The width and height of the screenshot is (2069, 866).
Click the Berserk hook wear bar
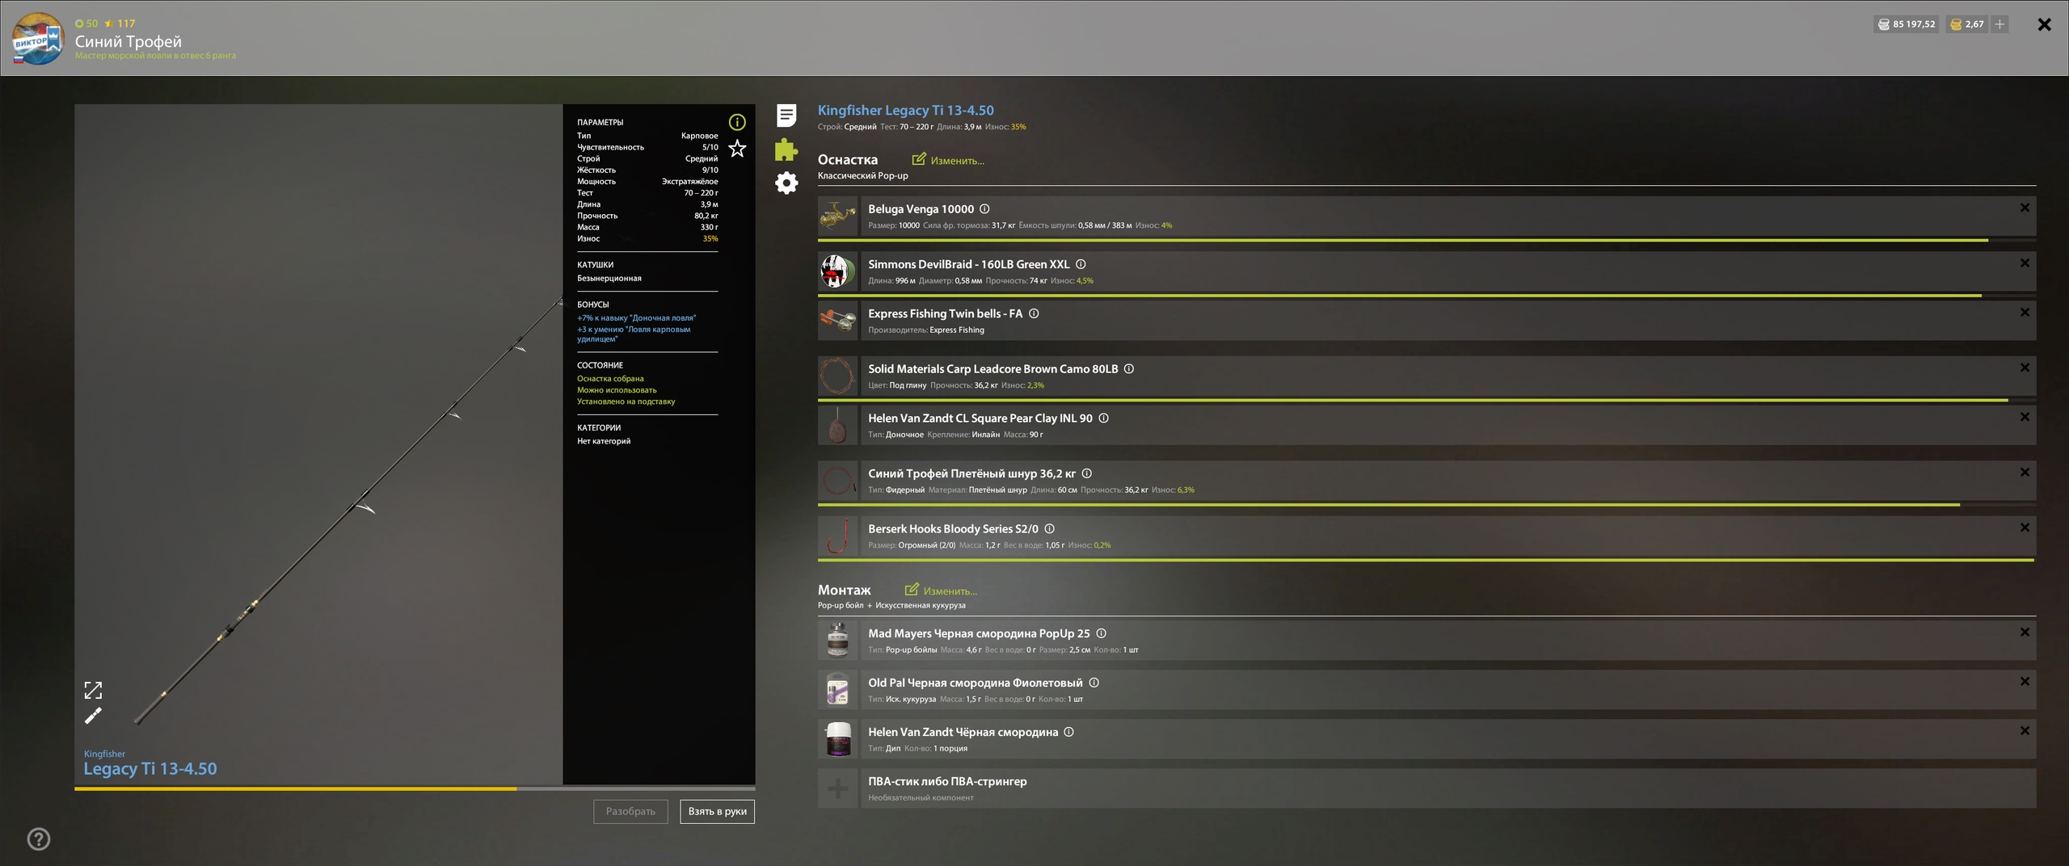1426,560
